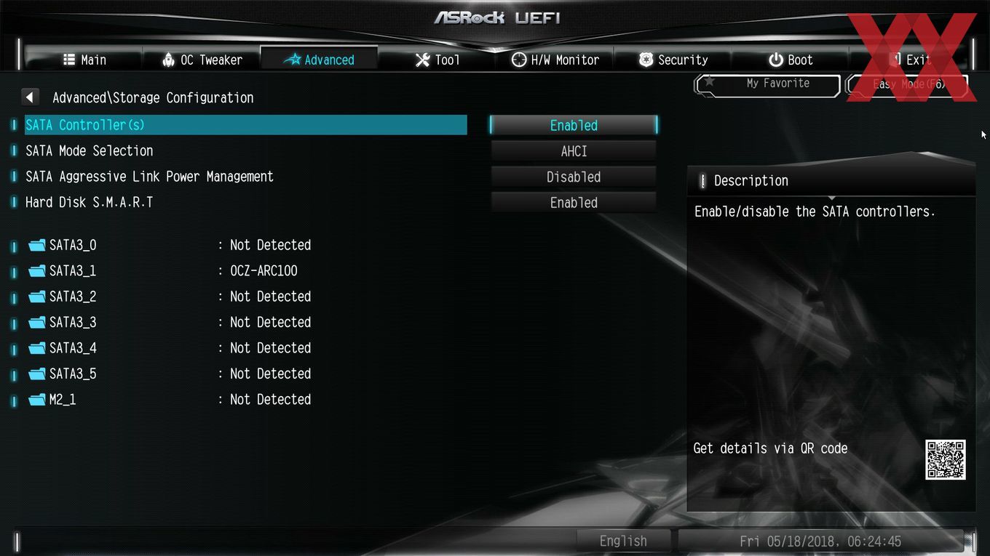
Task: Toggle SATA Controller(s) Enabled value
Action: click(x=574, y=125)
